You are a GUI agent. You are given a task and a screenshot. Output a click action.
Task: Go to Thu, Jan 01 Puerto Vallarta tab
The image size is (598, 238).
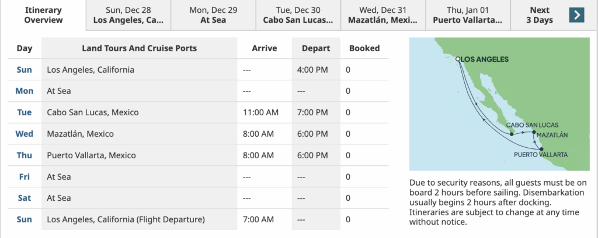(468, 15)
